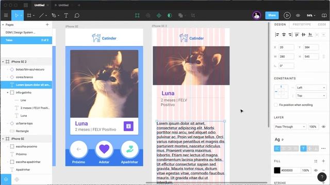Click the Align Left icon
This screenshot has width=330, height=185.
coord(277,34)
